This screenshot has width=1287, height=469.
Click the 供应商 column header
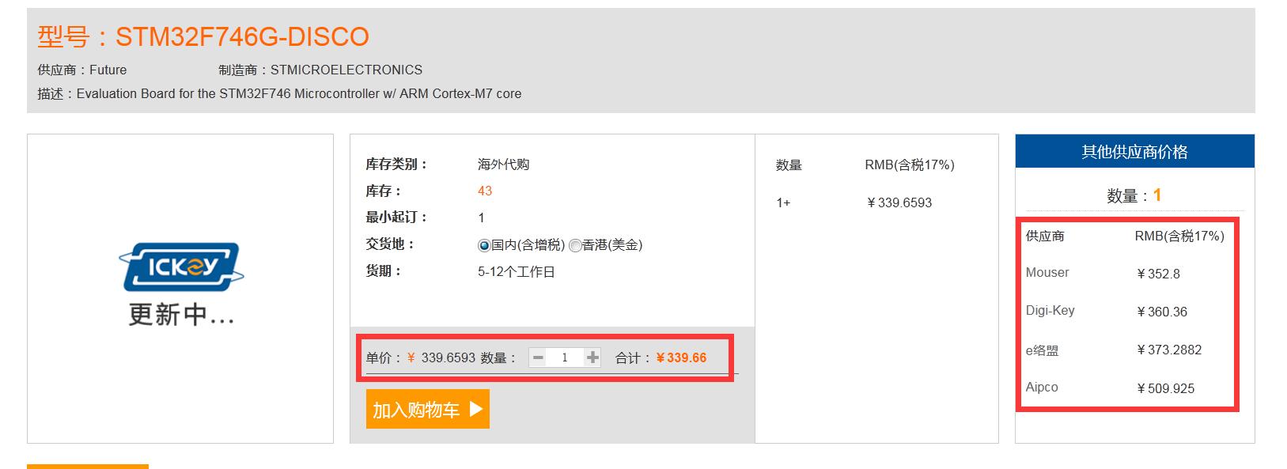pos(1045,236)
